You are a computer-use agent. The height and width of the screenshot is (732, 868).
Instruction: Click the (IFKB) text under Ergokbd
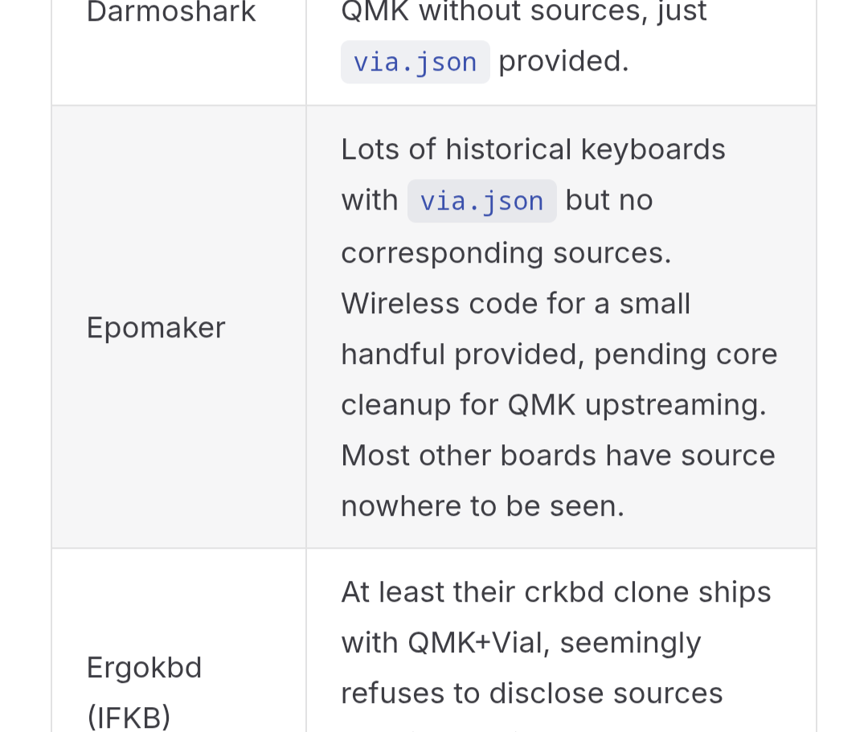tap(129, 717)
